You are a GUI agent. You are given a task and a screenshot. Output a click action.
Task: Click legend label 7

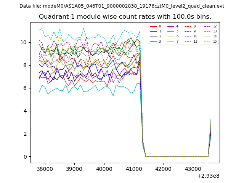click(x=177, y=41)
